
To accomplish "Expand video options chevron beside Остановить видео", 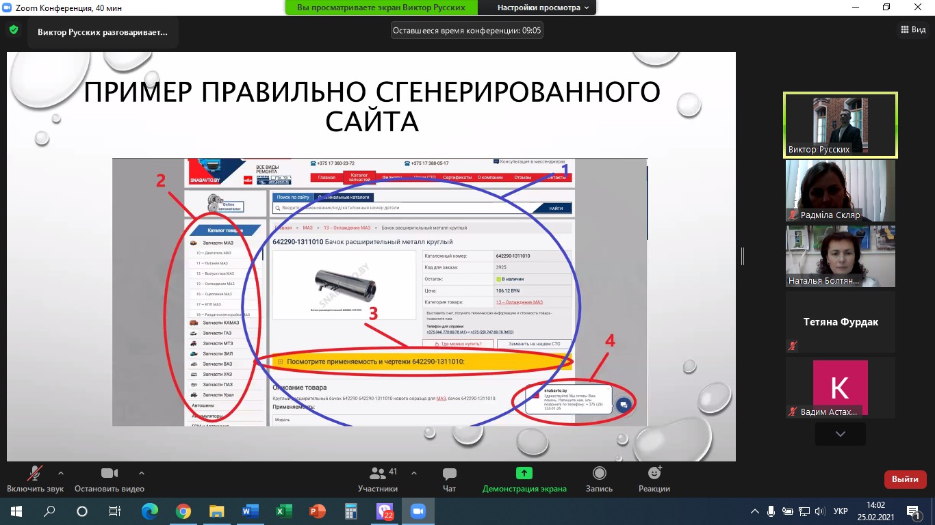I will click(142, 472).
